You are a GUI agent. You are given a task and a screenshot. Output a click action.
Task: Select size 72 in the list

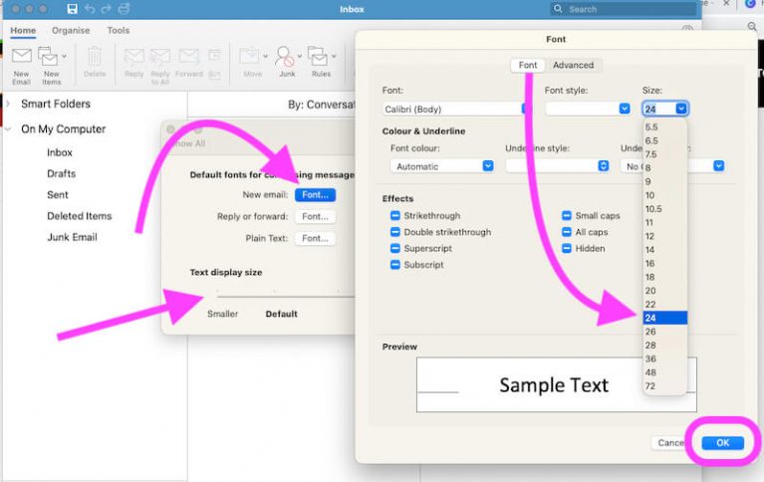tap(665, 386)
